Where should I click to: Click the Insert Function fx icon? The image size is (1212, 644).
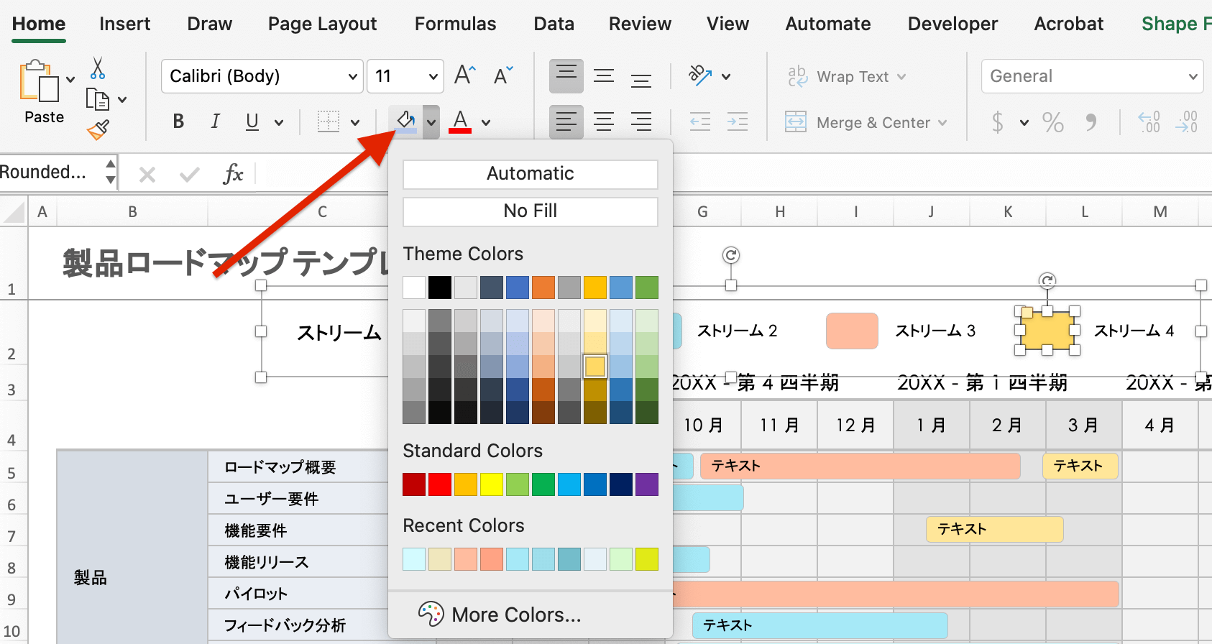click(233, 174)
